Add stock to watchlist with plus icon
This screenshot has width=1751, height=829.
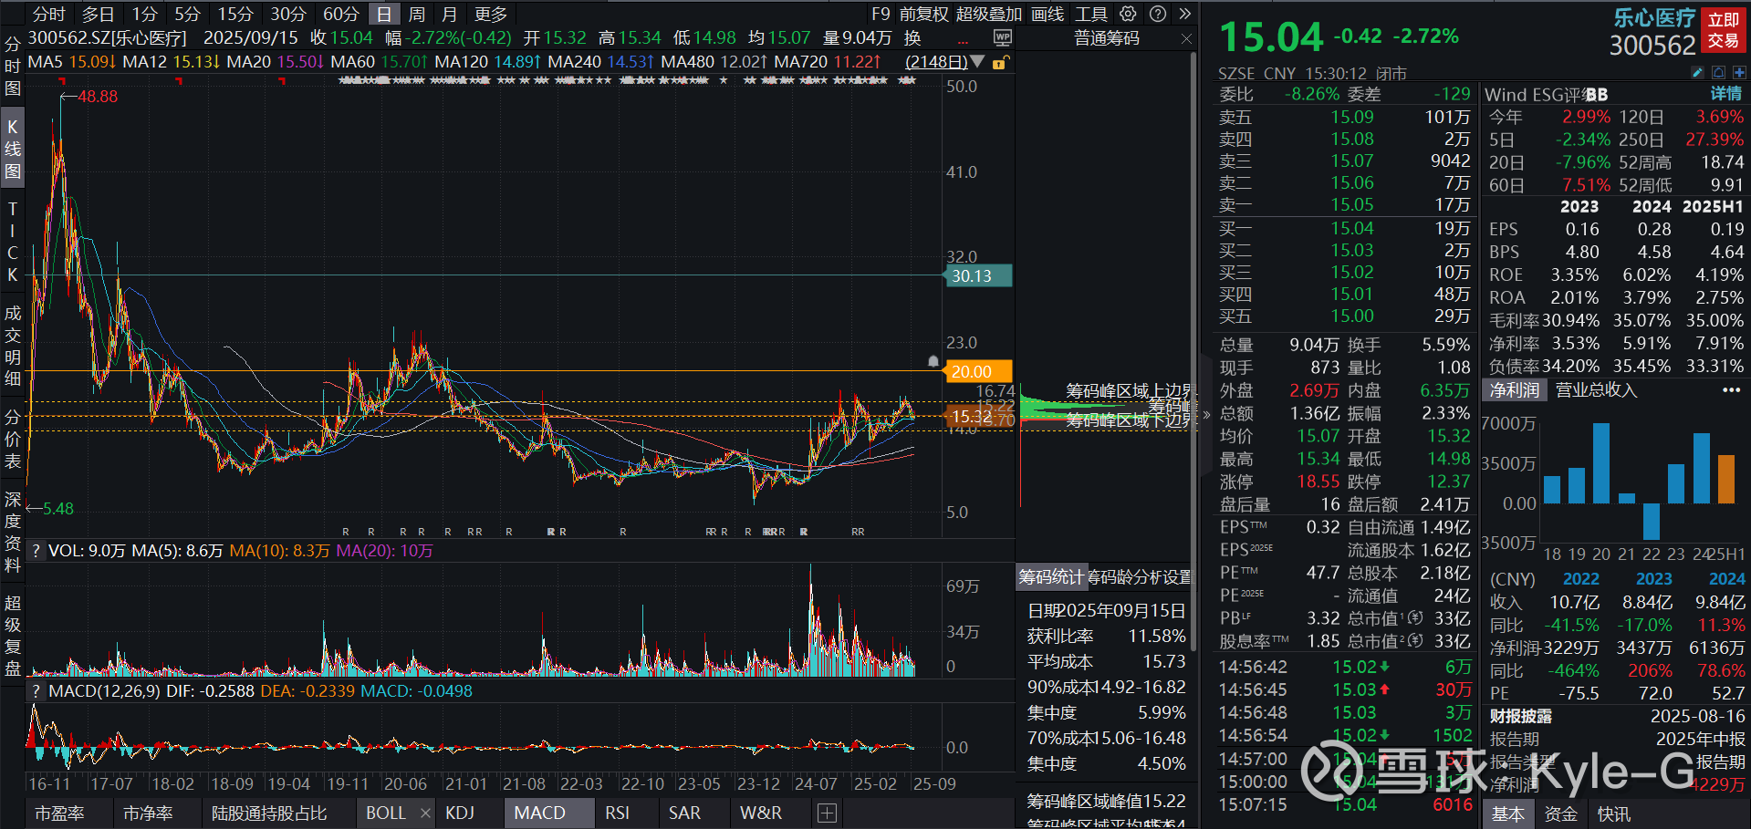tap(1739, 72)
